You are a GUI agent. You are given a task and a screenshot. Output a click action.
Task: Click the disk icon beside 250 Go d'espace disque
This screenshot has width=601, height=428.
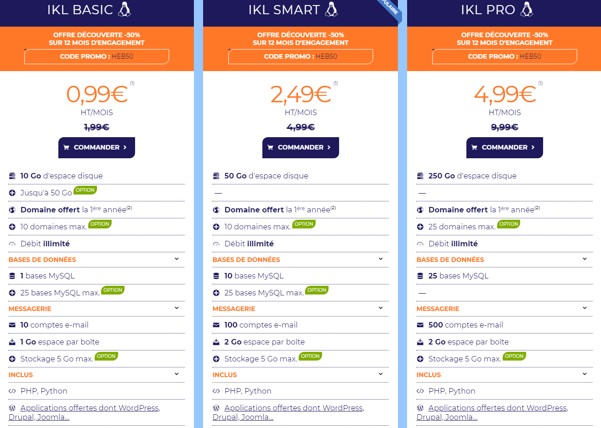(420, 176)
